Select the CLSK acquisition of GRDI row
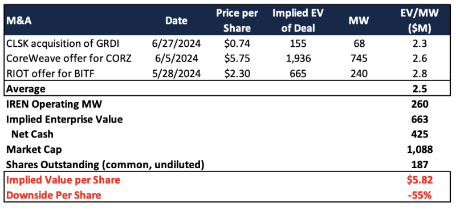The width and height of the screenshot is (456, 211). click(228, 43)
